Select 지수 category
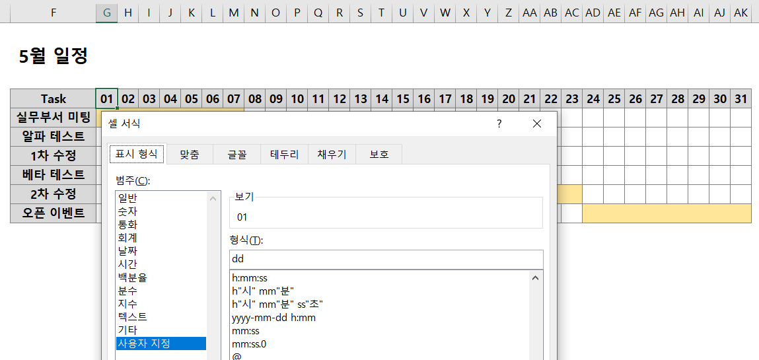The width and height of the screenshot is (759, 360). 161,304
